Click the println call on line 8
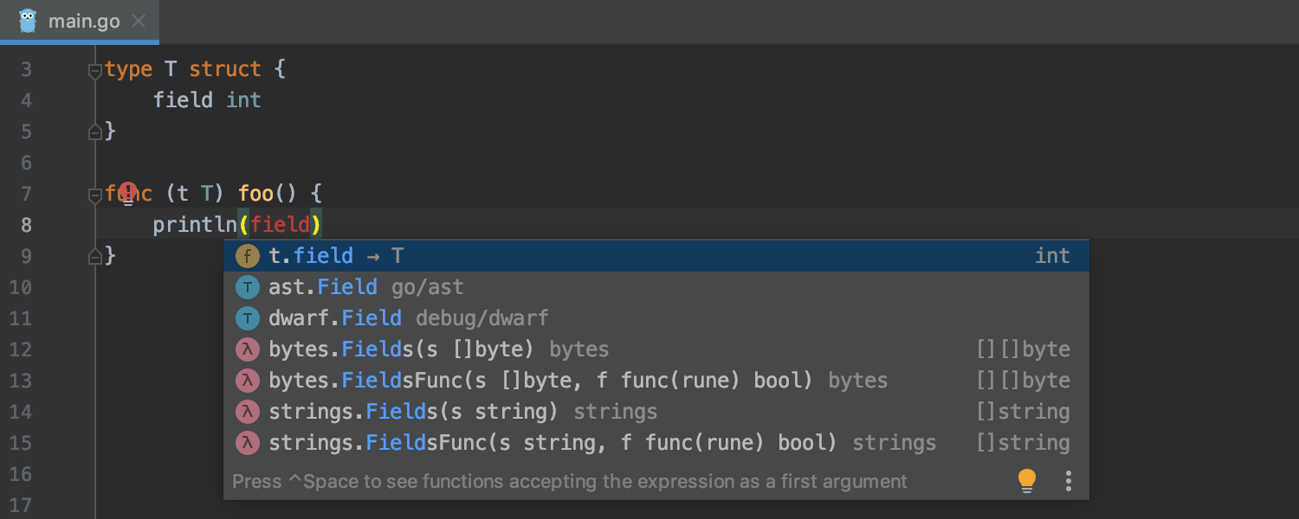This screenshot has height=519, width=1299. click(195, 225)
